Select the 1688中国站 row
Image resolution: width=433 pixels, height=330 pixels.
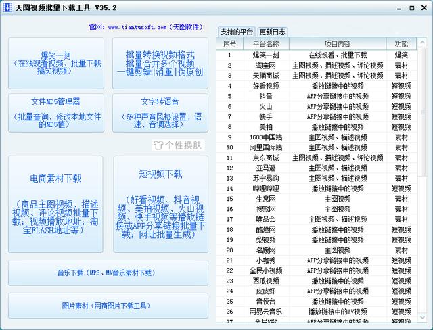(x=317, y=137)
